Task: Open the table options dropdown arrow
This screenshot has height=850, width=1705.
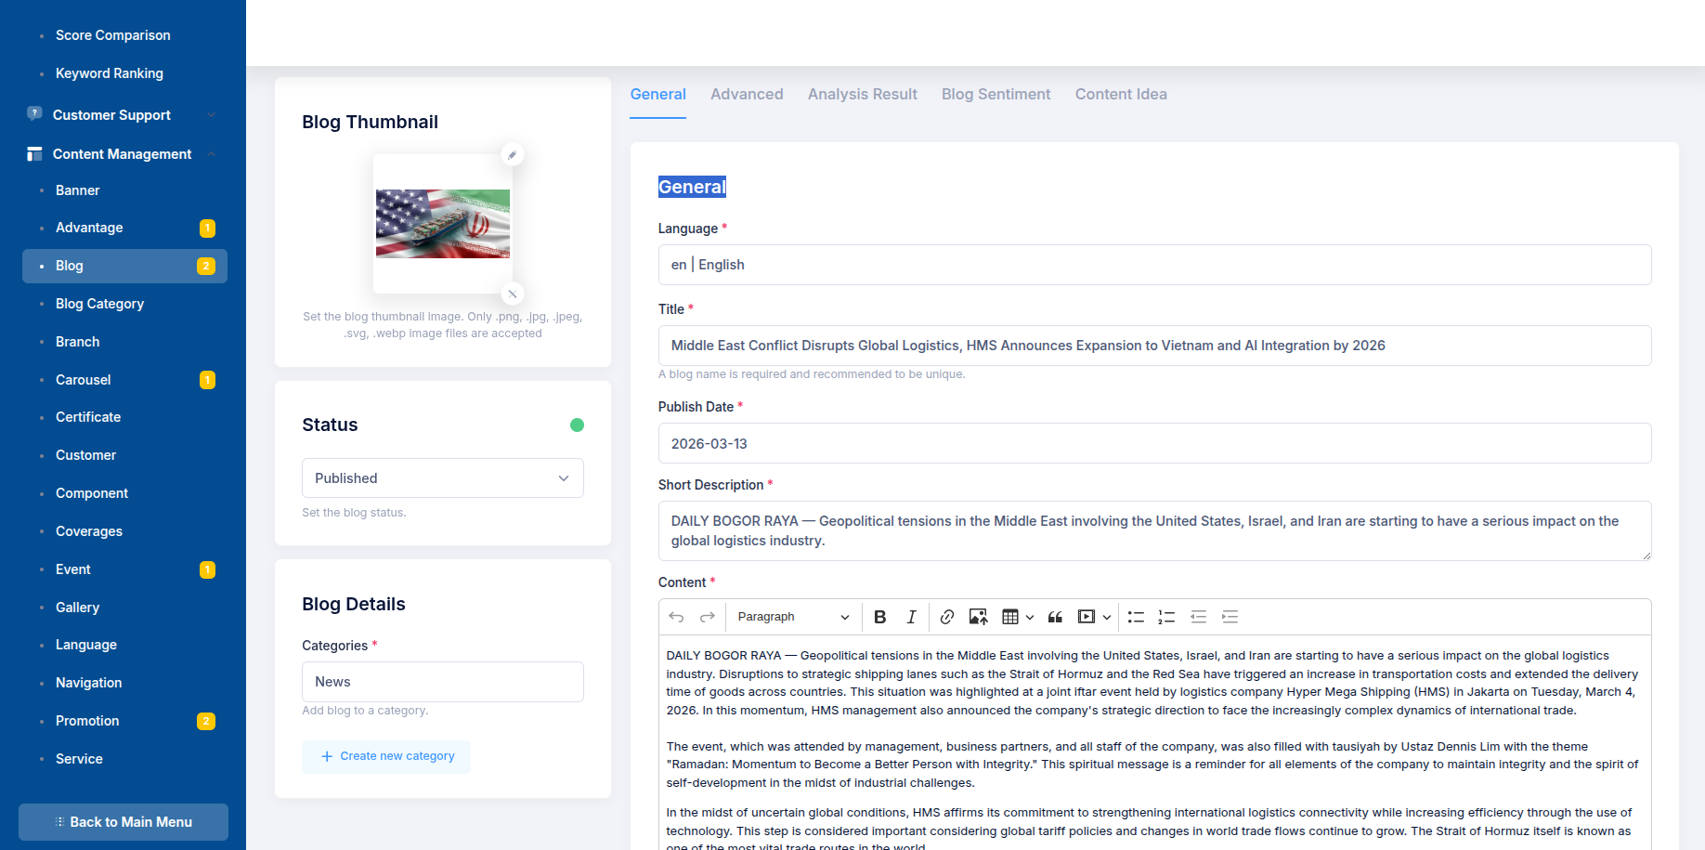Action: point(1030,617)
